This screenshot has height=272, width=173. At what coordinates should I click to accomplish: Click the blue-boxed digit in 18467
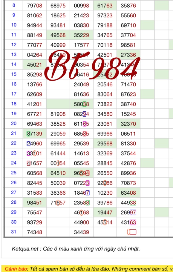[88, 193]
